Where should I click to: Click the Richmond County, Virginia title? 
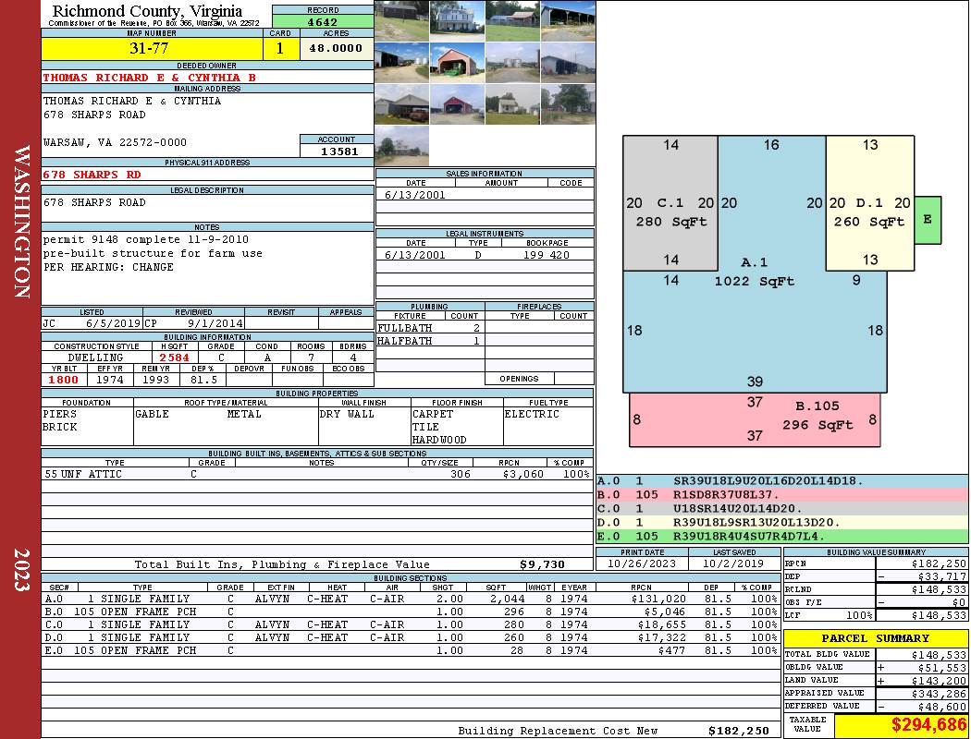[x=147, y=10]
